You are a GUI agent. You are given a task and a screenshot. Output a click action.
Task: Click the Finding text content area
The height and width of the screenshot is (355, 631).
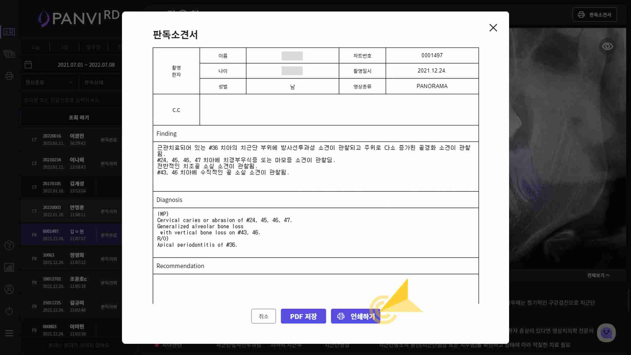click(315, 167)
